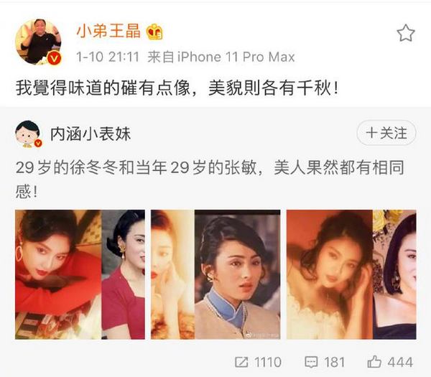
Task: Tap the crown membership badge
Action: click(154, 32)
